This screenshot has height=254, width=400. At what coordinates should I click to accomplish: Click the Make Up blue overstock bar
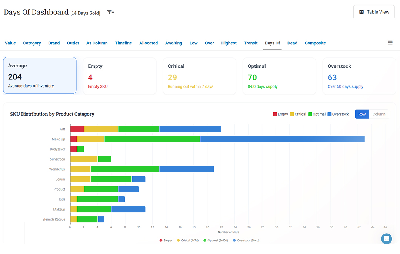coord(282,139)
